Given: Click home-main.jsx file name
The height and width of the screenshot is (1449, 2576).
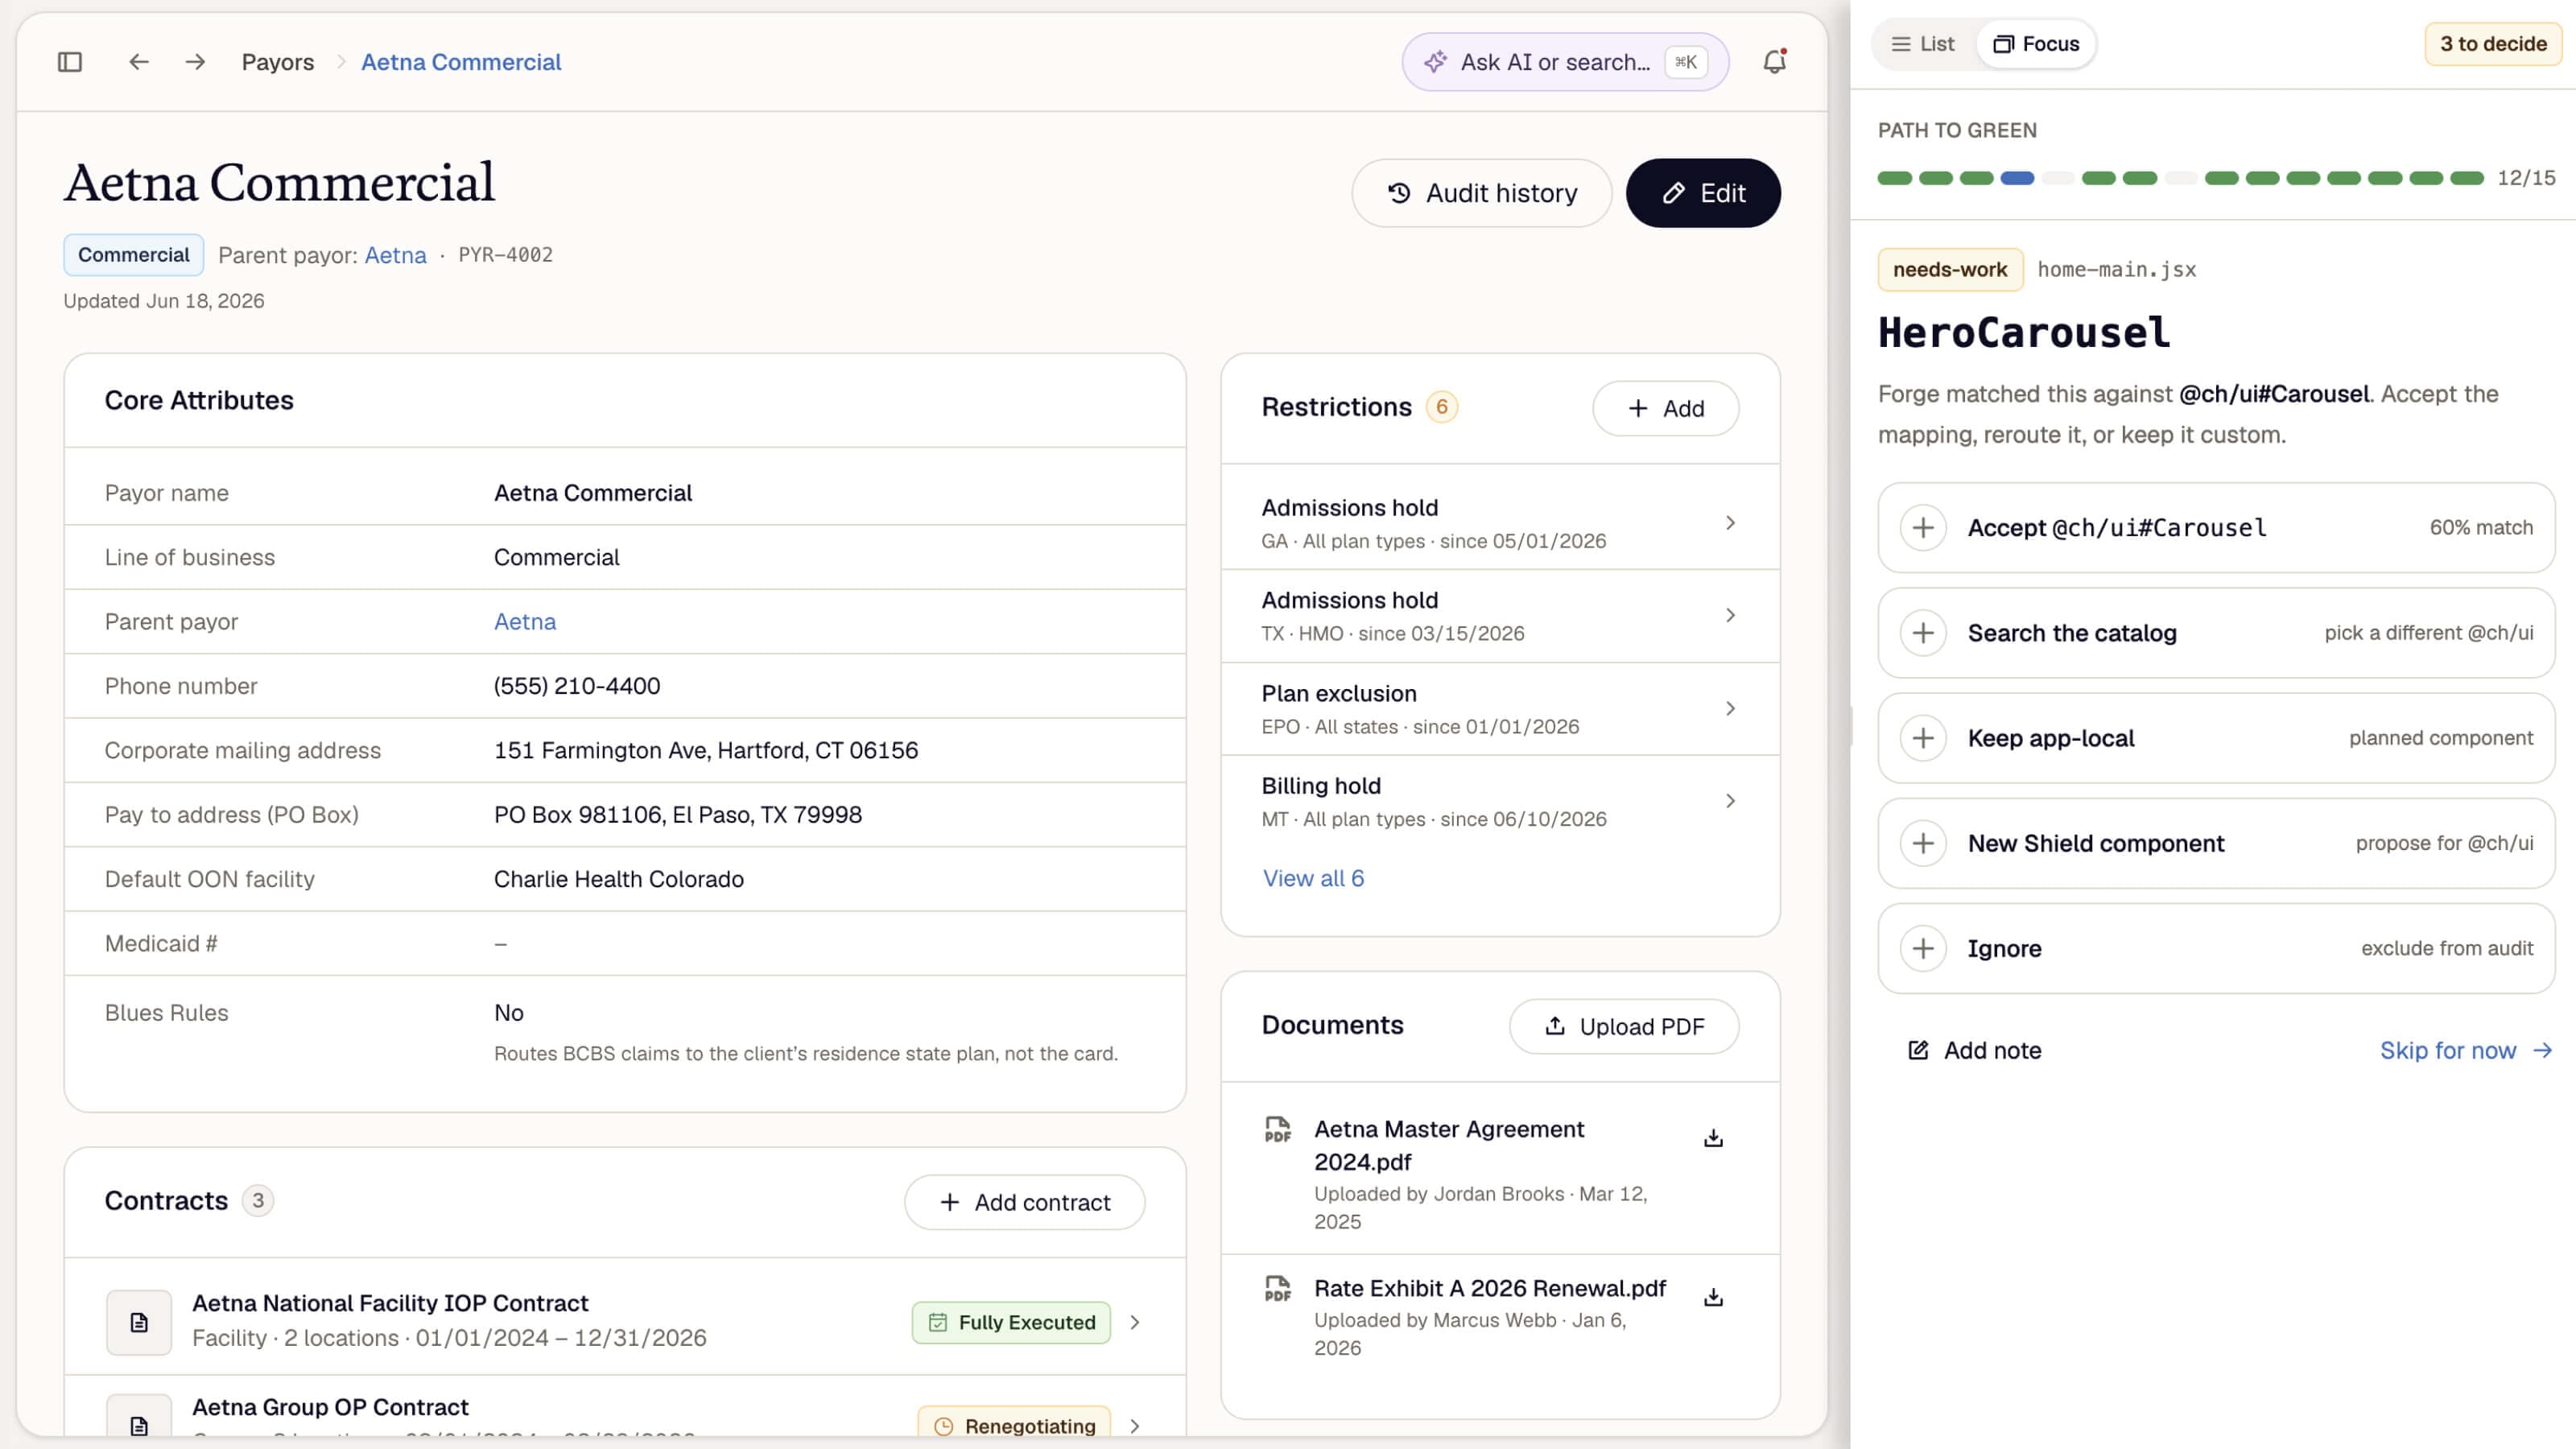Looking at the screenshot, I should click(2117, 270).
